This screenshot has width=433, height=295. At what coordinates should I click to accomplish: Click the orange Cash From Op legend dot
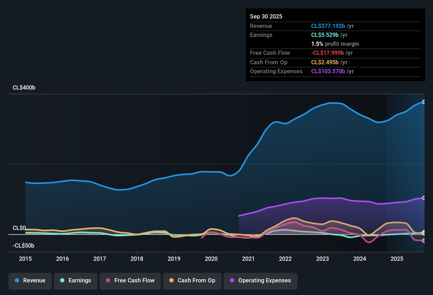point(171,281)
